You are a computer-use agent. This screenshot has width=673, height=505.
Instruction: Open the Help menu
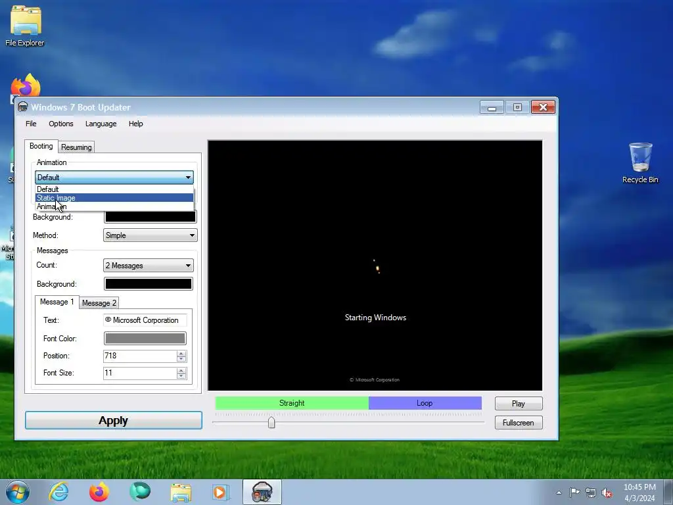135,124
